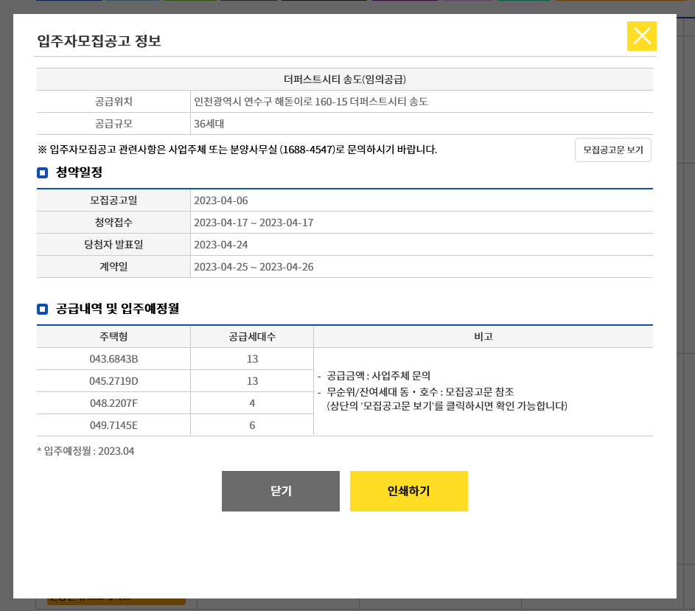Image resolution: width=695 pixels, height=611 pixels.
Task: Click the blue square icon beside 공급내역 및 입주예정월
Action: [43, 309]
